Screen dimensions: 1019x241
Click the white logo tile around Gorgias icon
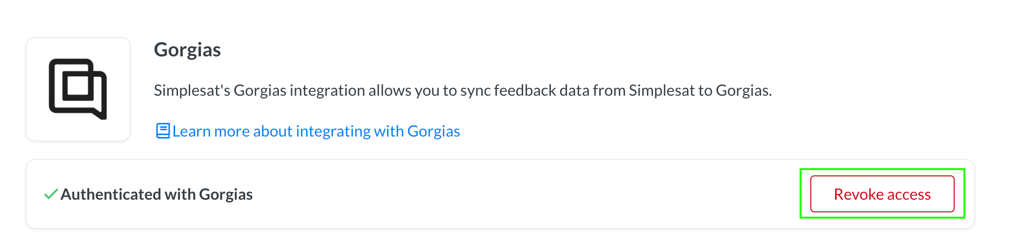(x=78, y=89)
